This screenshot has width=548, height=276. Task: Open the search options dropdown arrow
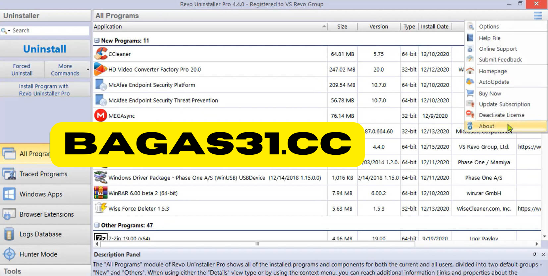(x=9, y=30)
